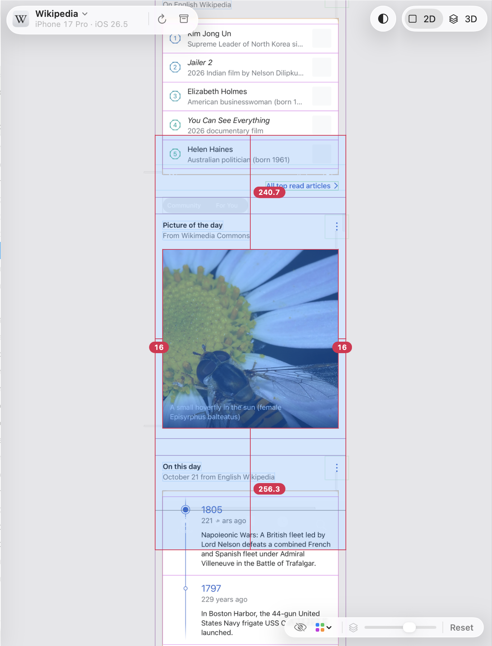This screenshot has height=646, width=492.
Task: Select the hoverfly picture of the day image
Action: click(250, 339)
